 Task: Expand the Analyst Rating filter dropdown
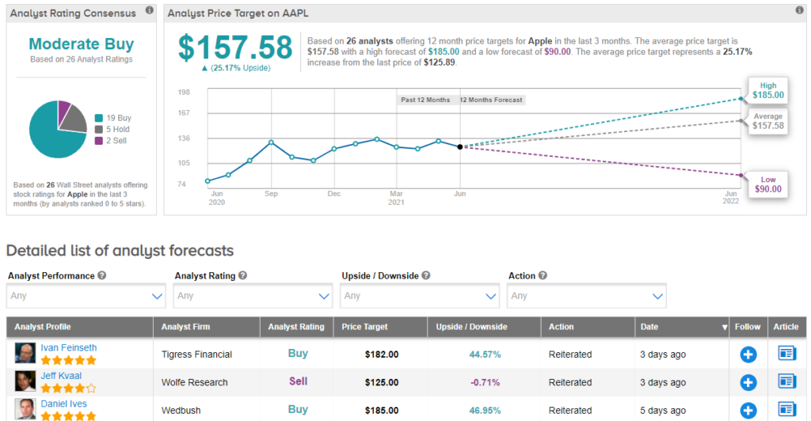(253, 296)
